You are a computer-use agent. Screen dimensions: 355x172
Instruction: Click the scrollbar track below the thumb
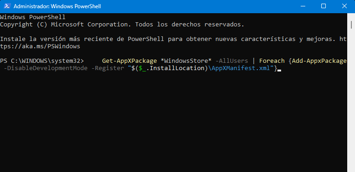tap(351, 101)
